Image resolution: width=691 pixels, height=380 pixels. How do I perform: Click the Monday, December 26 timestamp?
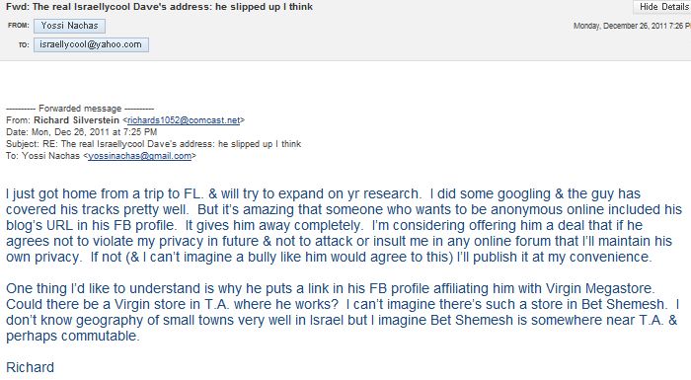point(632,26)
